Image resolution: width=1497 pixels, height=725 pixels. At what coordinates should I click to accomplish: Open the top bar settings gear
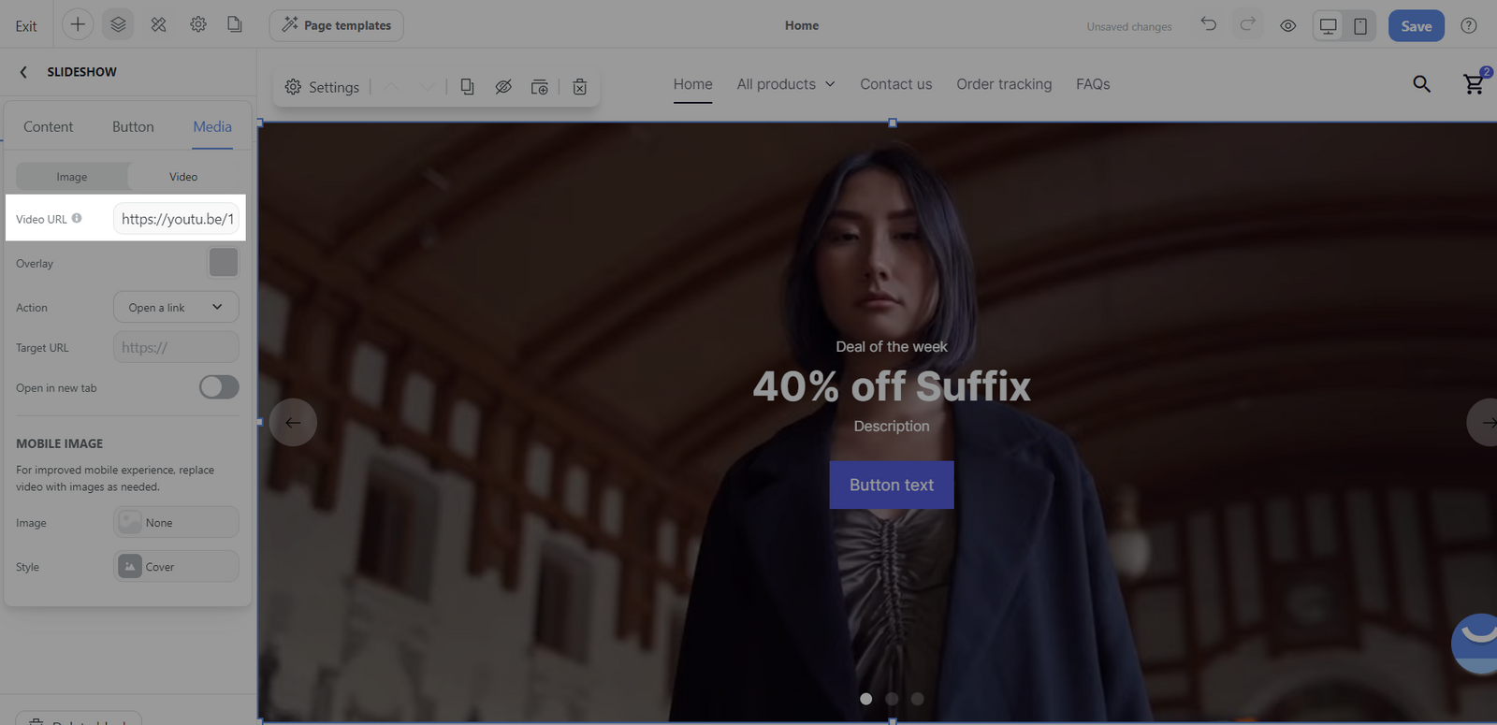point(198,25)
